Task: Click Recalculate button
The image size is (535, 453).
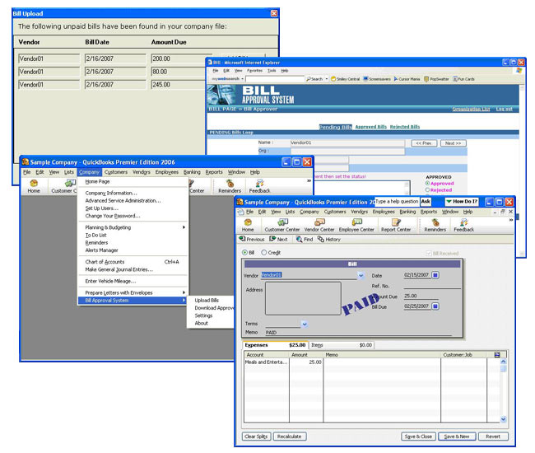Action: [290, 437]
